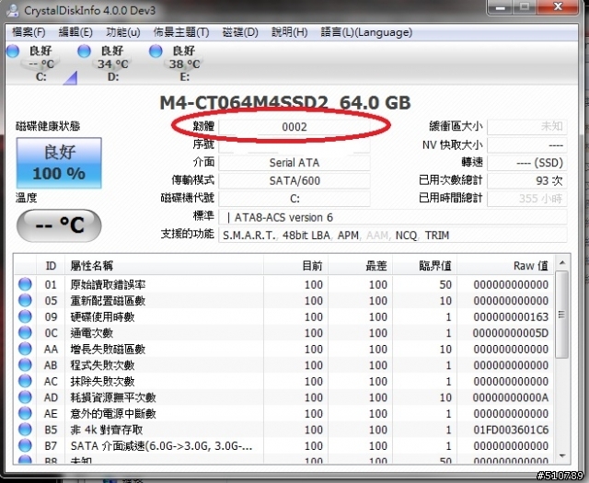
Task: Click the ATA8-ACS version 6 standard field
Action: point(393,217)
